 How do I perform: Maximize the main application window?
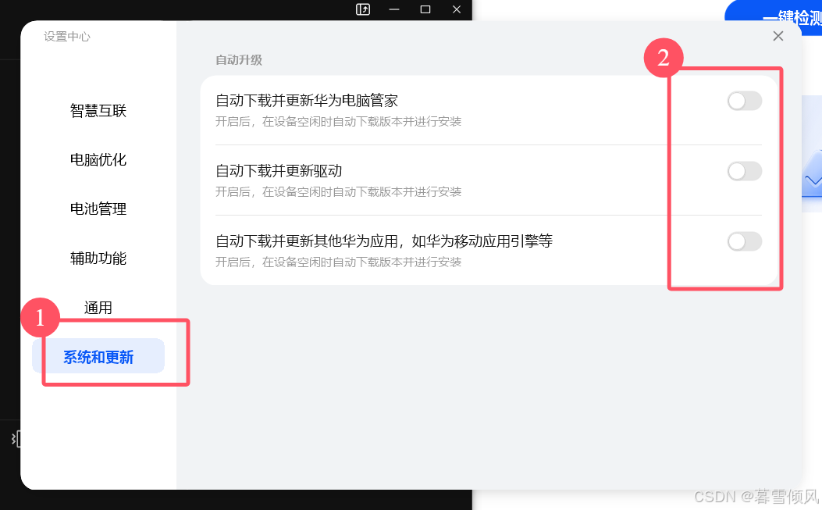point(425,9)
